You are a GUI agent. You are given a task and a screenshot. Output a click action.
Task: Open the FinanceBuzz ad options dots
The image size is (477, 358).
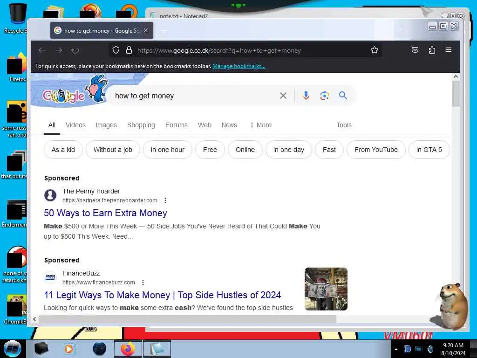pyautogui.click(x=143, y=282)
